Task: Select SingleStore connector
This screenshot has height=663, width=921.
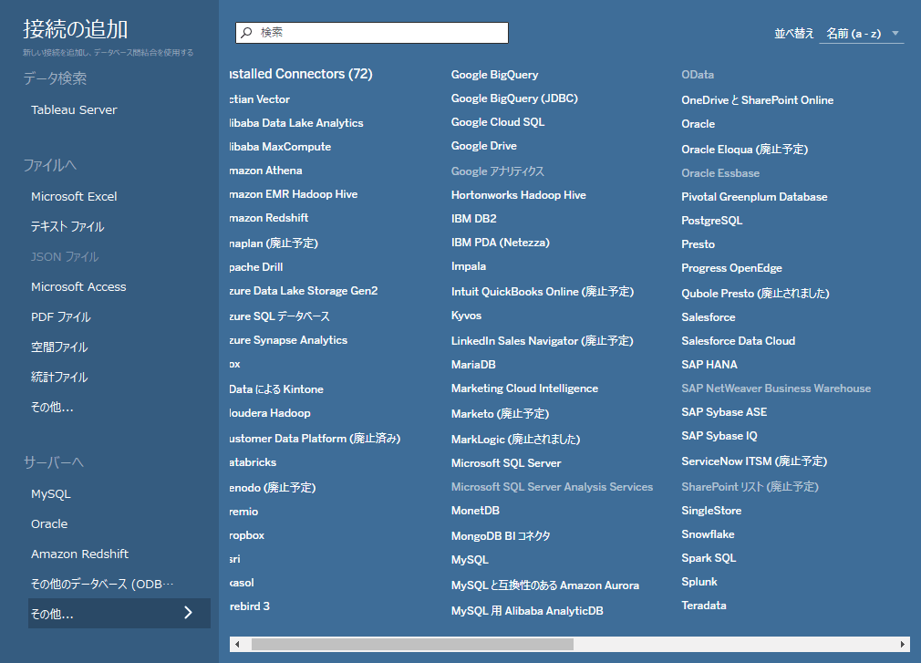Action: point(711,511)
